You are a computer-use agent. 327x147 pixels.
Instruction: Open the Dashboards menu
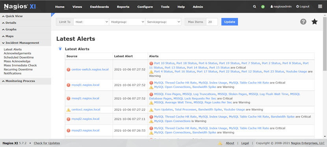[x=99, y=7]
